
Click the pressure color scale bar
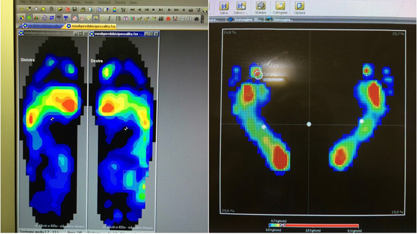(x=313, y=226)
